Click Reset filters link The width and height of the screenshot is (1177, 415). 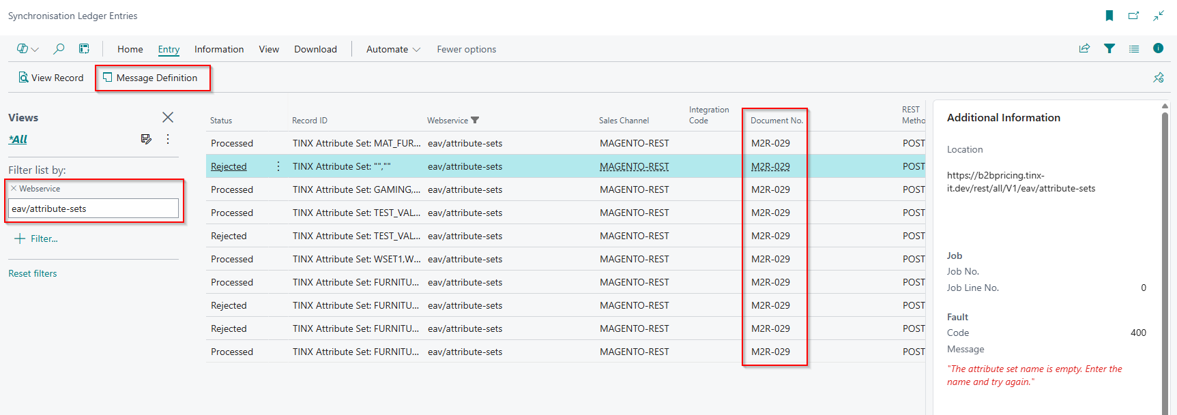(x=33, y=273)
